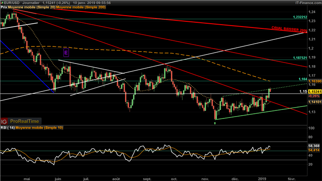Click the IG logo icon
This screenshot has width=322, height=181.
click(4, 121)
